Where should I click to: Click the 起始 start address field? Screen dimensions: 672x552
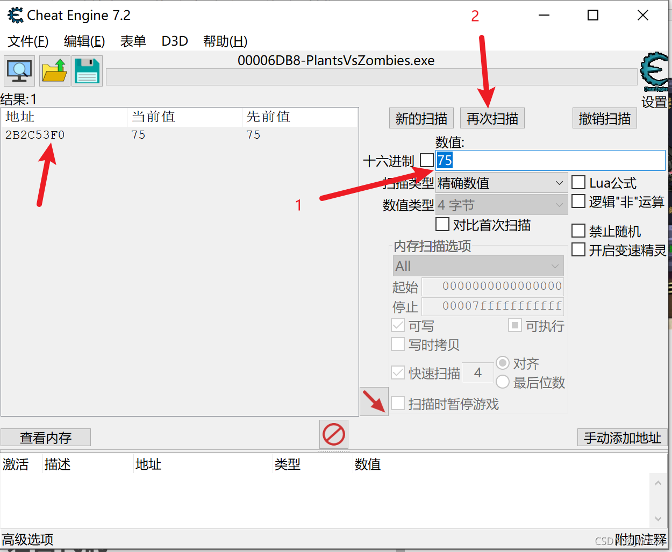tap(493, 286)
